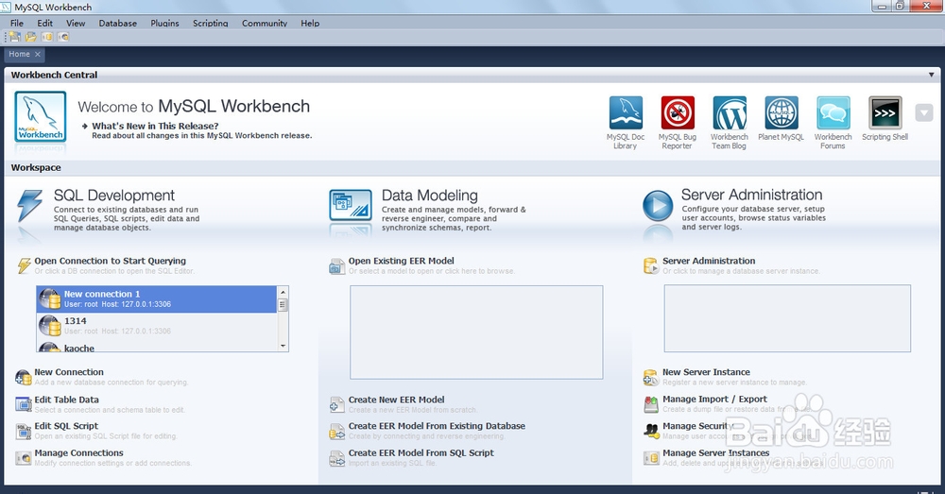Open the File menu
This screenshot has width=945, height=494.
[17, 23]
